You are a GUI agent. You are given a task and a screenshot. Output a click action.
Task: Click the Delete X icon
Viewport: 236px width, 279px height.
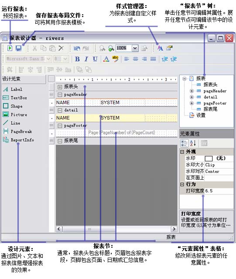(x=61, y=48)
